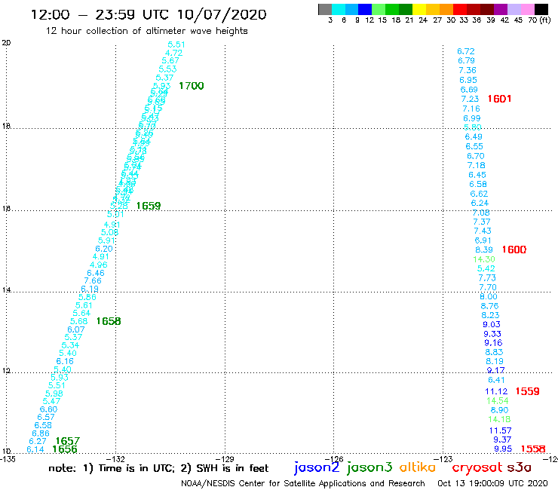Click the -132 longitude axis label

click(x=115, y=459)
